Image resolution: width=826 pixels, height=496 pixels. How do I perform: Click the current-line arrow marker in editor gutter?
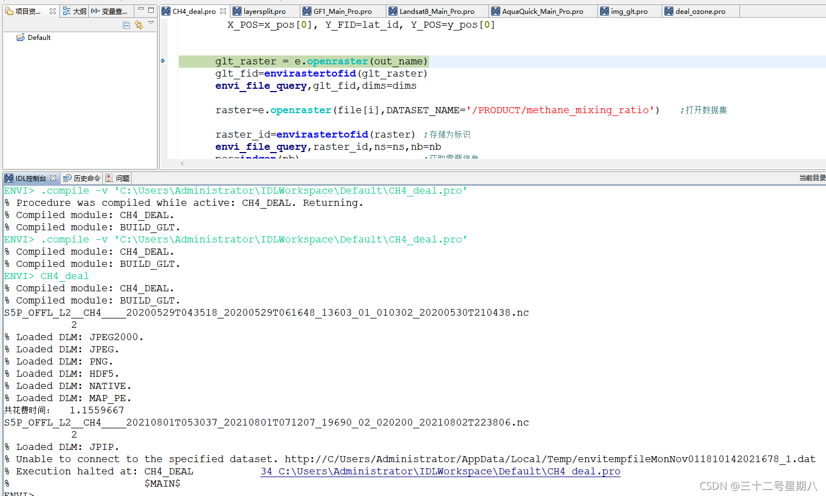click(x=163, y=60)
